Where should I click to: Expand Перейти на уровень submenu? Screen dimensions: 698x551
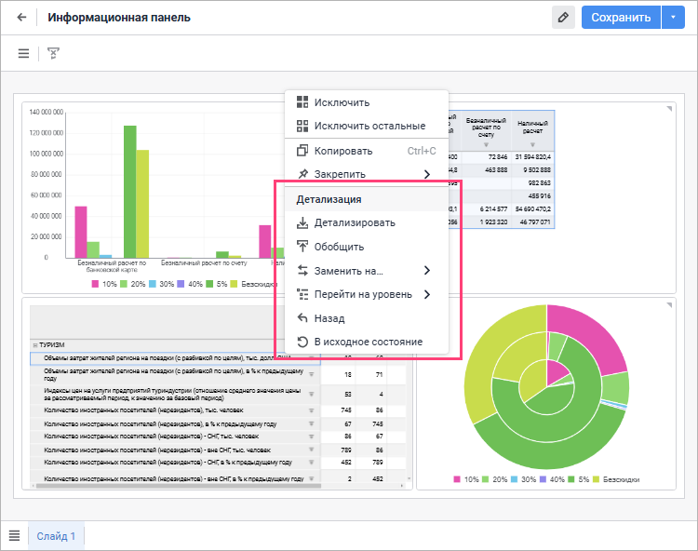coord(426,295)
